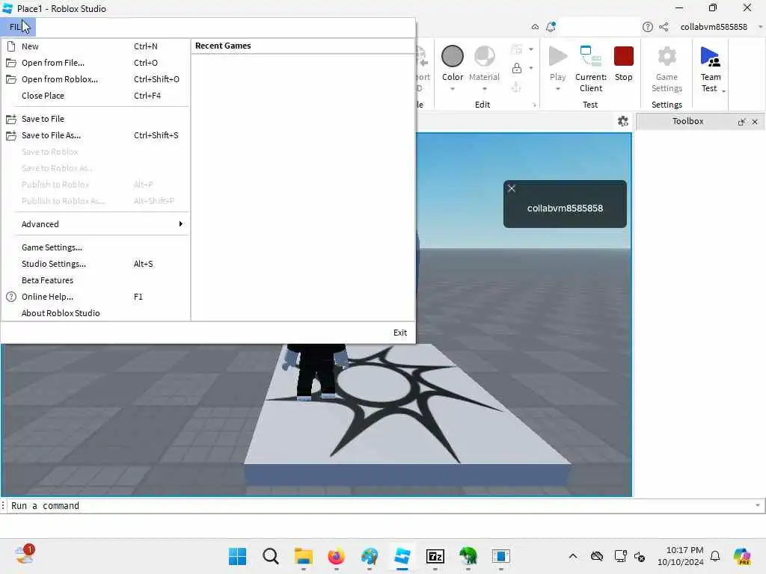Viewport: 766px width, 574px height.
Task: Select Save to File As...
Action: click(96, 135)
